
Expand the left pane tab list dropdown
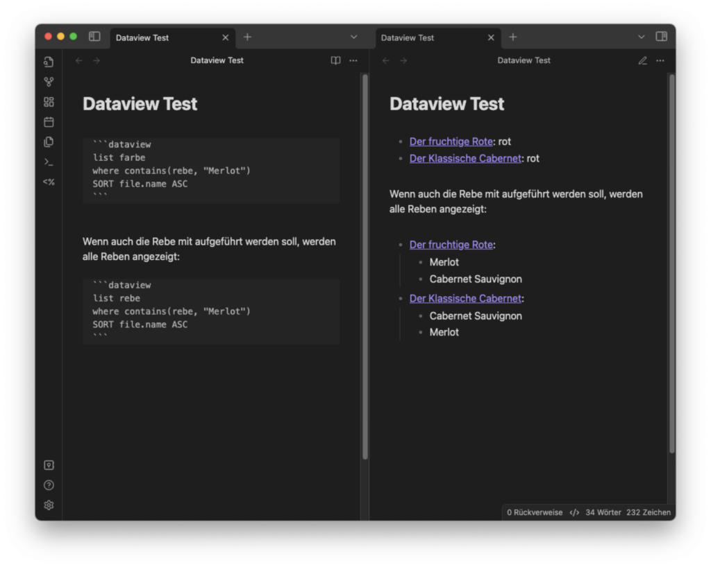click(353, 37)
